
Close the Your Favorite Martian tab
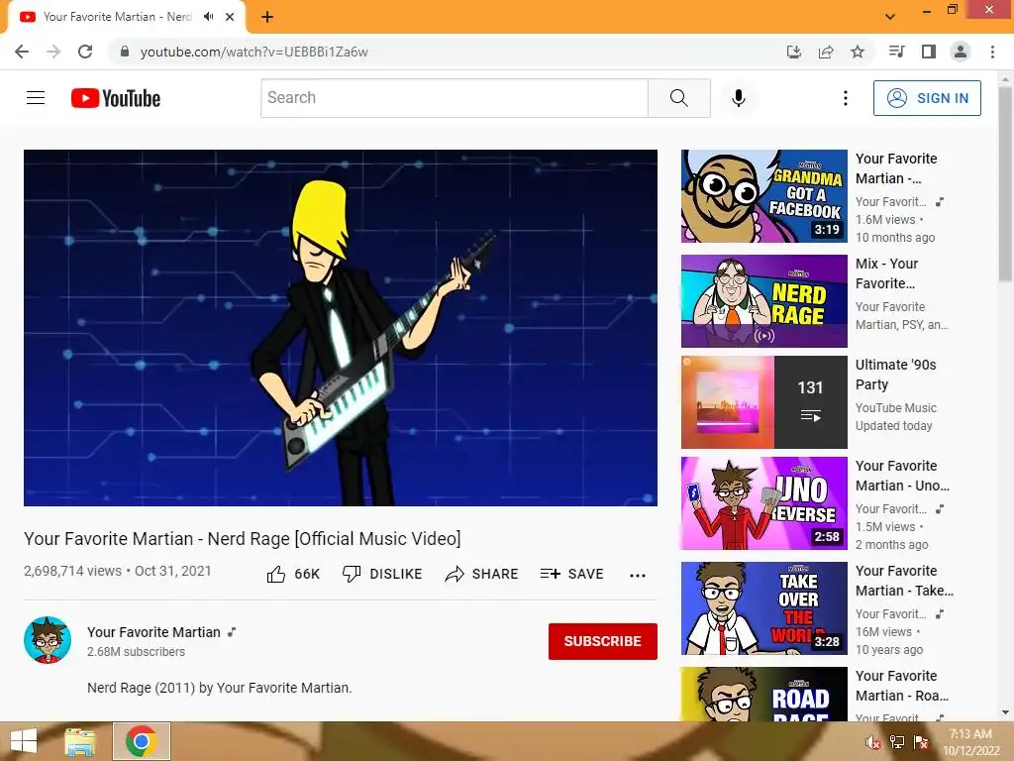[230, 17]
